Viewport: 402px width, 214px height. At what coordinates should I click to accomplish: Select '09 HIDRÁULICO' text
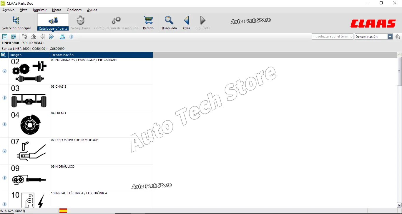(x=63, y=167)
